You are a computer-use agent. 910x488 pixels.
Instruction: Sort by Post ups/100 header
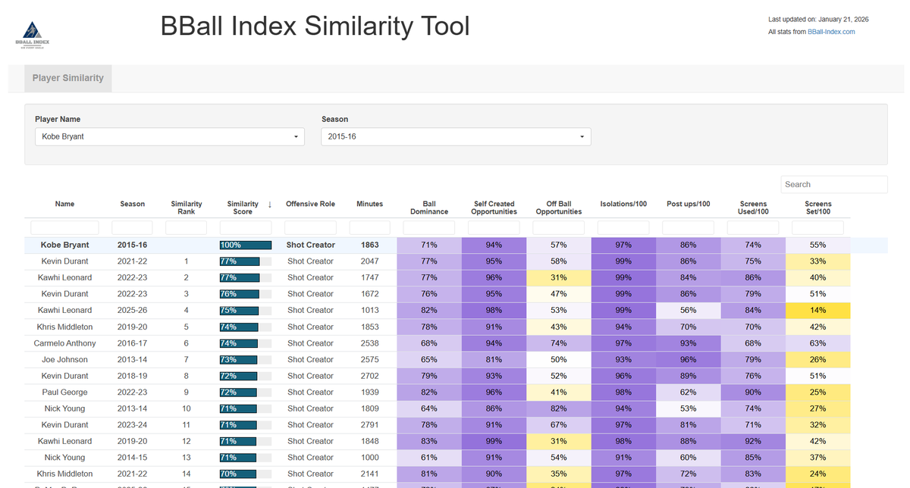tap(689, 204)
